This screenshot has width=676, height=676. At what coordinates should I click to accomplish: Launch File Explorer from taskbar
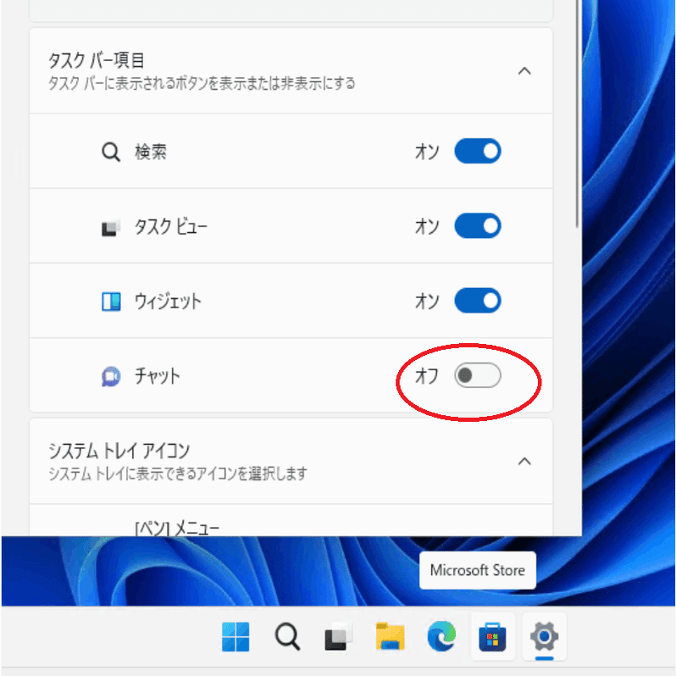coord(391,637)
